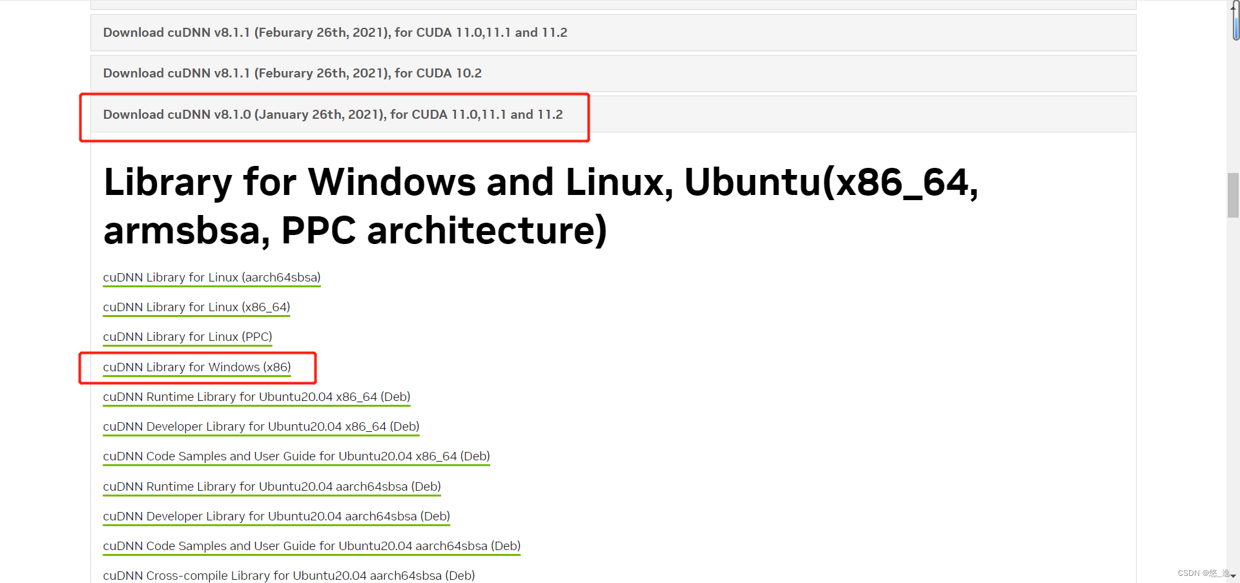Image resolution: width=1240 pixels, height=583 pixels.
Task: Open cuDNN Runtime Library for Ubuntu20.04 x86_64
Action: 256,396
